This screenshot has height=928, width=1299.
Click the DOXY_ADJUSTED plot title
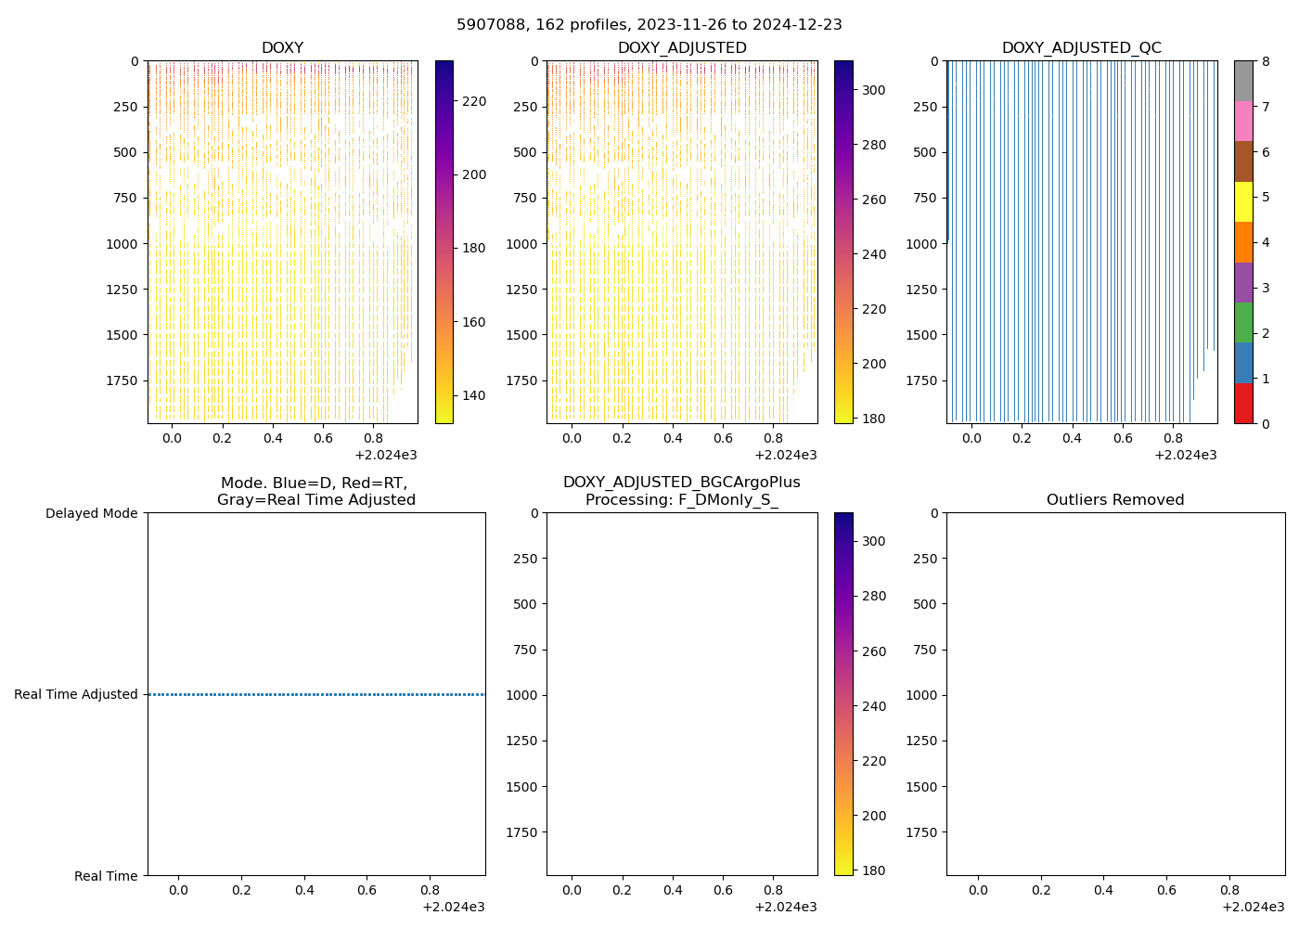coord(682,48)
